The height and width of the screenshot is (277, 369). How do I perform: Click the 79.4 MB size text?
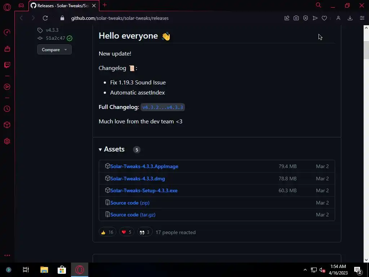[x=288, y=166]
